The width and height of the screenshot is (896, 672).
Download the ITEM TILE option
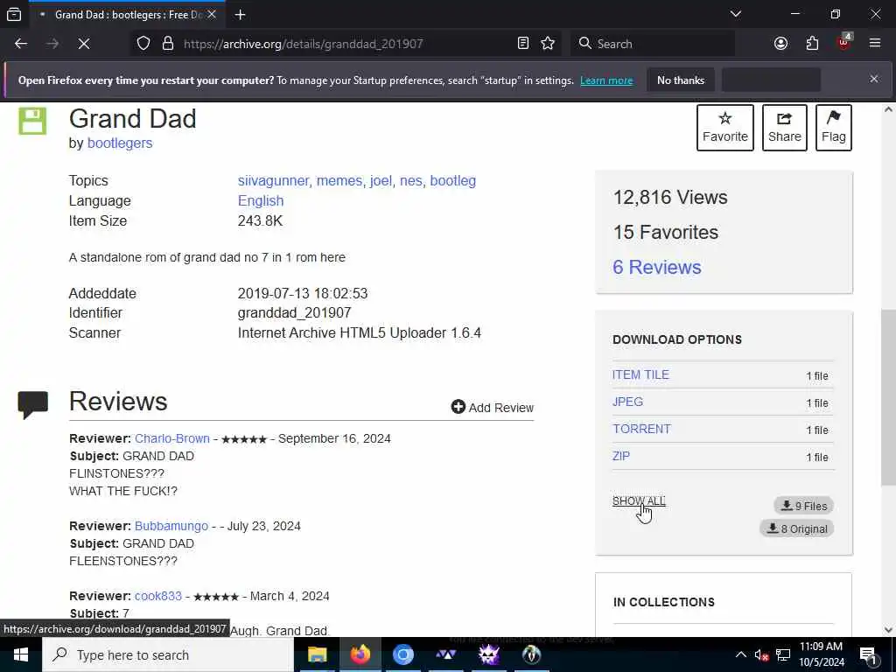640,374
